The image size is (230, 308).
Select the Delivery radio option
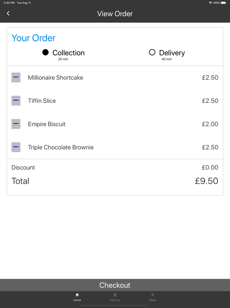point(152,52)
